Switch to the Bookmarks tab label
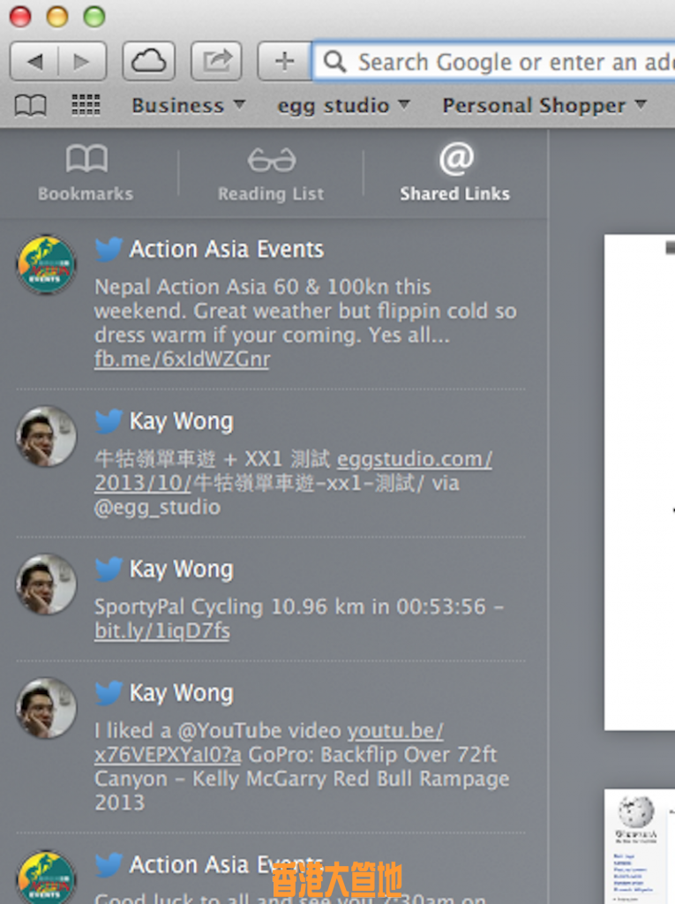The image size is (675, 904). click(86, 193)
